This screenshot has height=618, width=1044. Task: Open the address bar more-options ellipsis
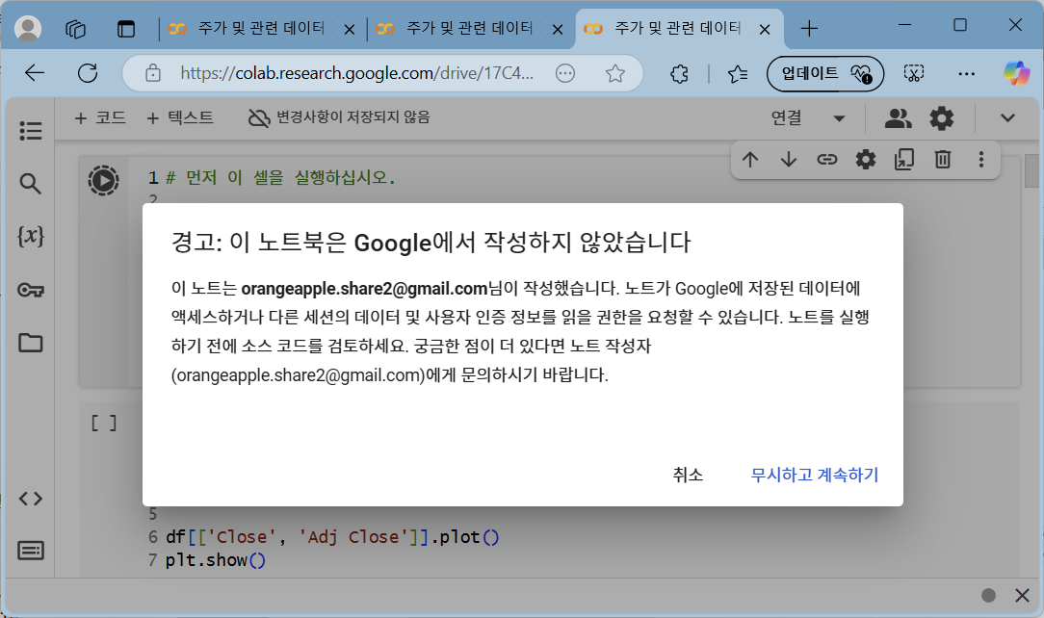click(x=565, y=73)
